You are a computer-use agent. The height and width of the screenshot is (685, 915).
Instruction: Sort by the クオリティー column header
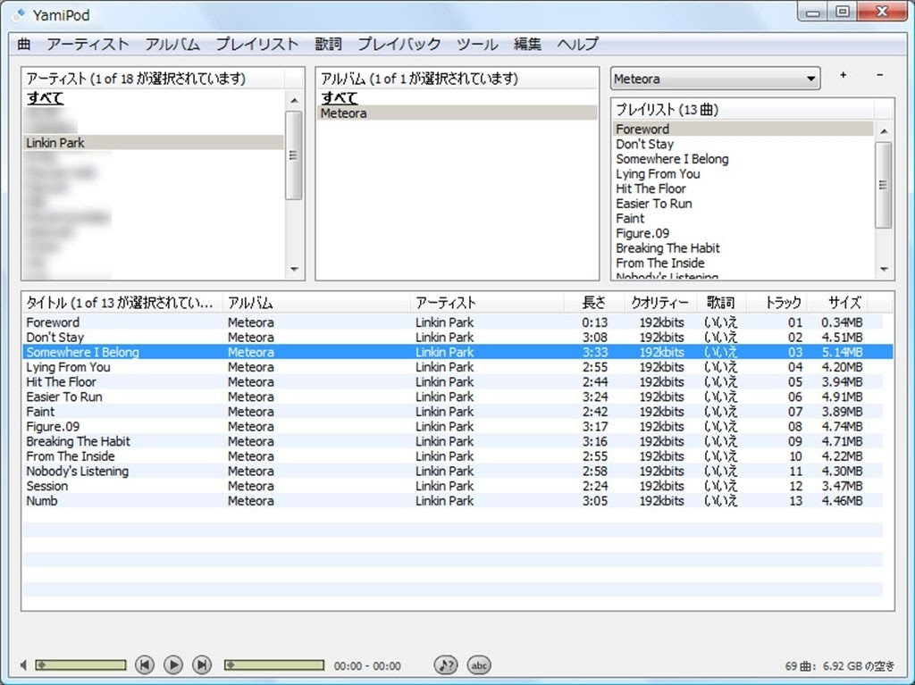(660, 302)
